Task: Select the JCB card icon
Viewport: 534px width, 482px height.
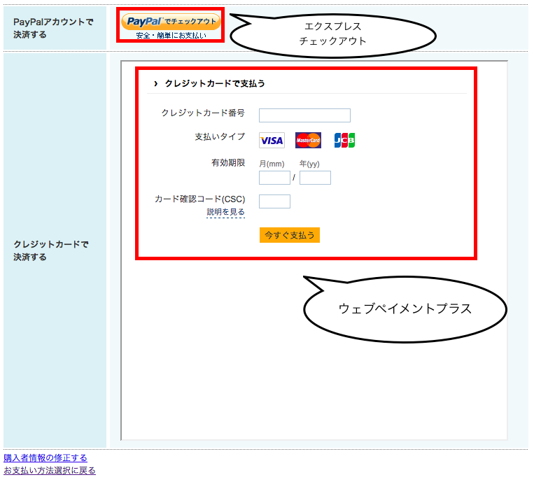Action: click(x=344, y=140)
